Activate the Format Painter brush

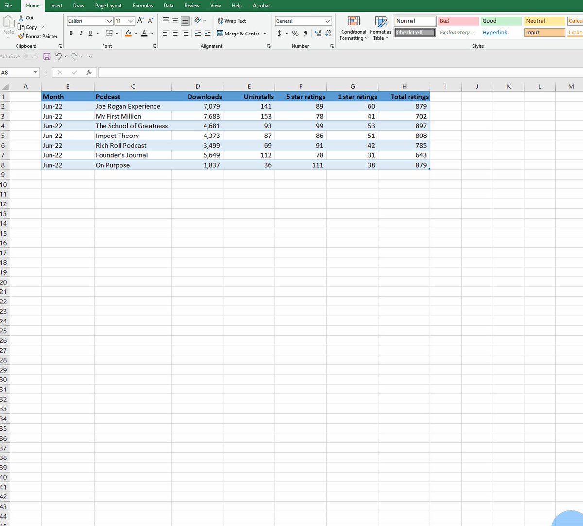click(21, 36)
